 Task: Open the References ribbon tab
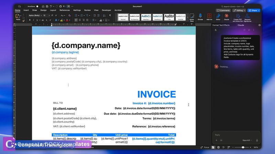coord(65,10)
